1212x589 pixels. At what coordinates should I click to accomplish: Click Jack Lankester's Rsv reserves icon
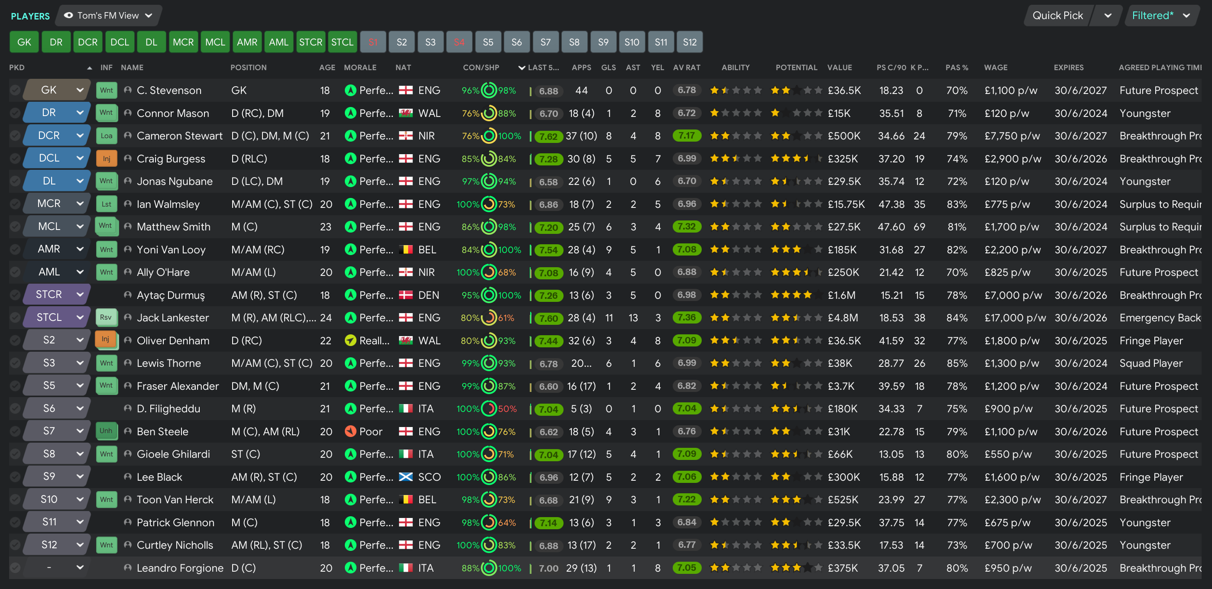106,317
